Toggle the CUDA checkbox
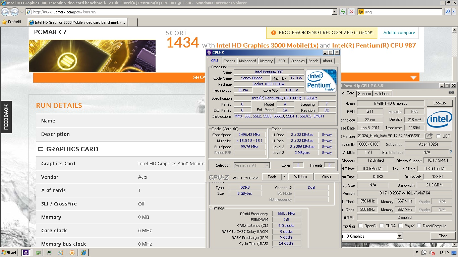 click(x=382, y=226)
